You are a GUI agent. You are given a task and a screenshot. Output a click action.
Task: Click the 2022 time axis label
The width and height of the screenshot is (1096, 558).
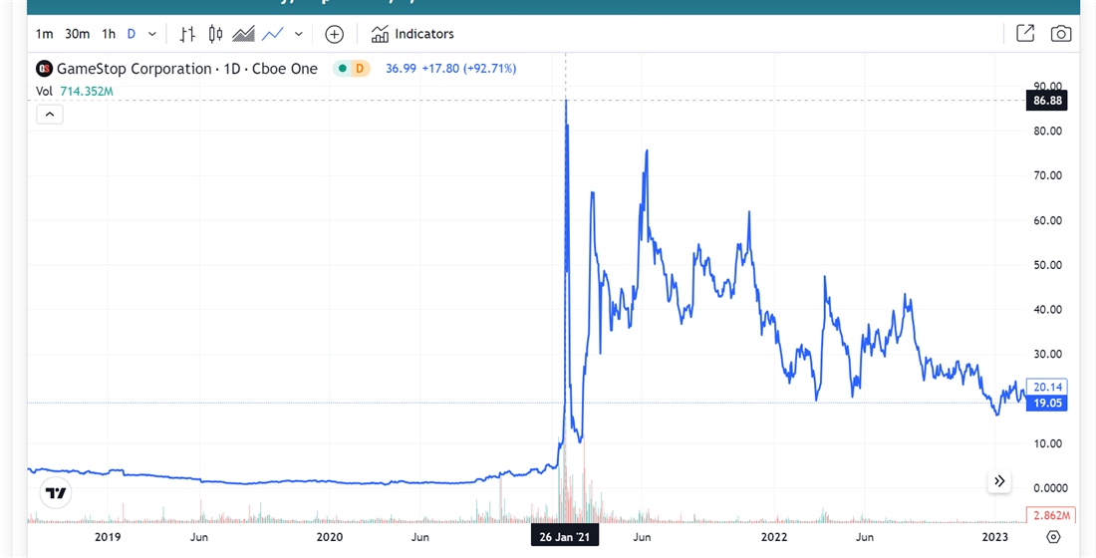(774, 537)
